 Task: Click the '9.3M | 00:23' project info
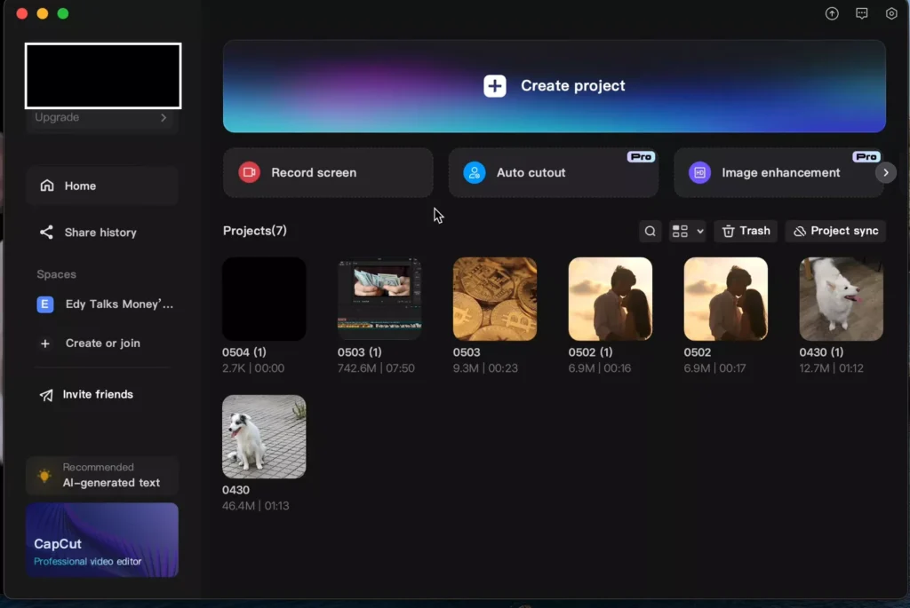click(x=486, y=368)
